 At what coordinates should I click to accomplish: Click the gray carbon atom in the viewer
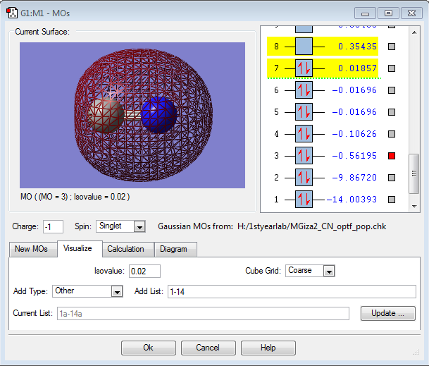[106, 116]
